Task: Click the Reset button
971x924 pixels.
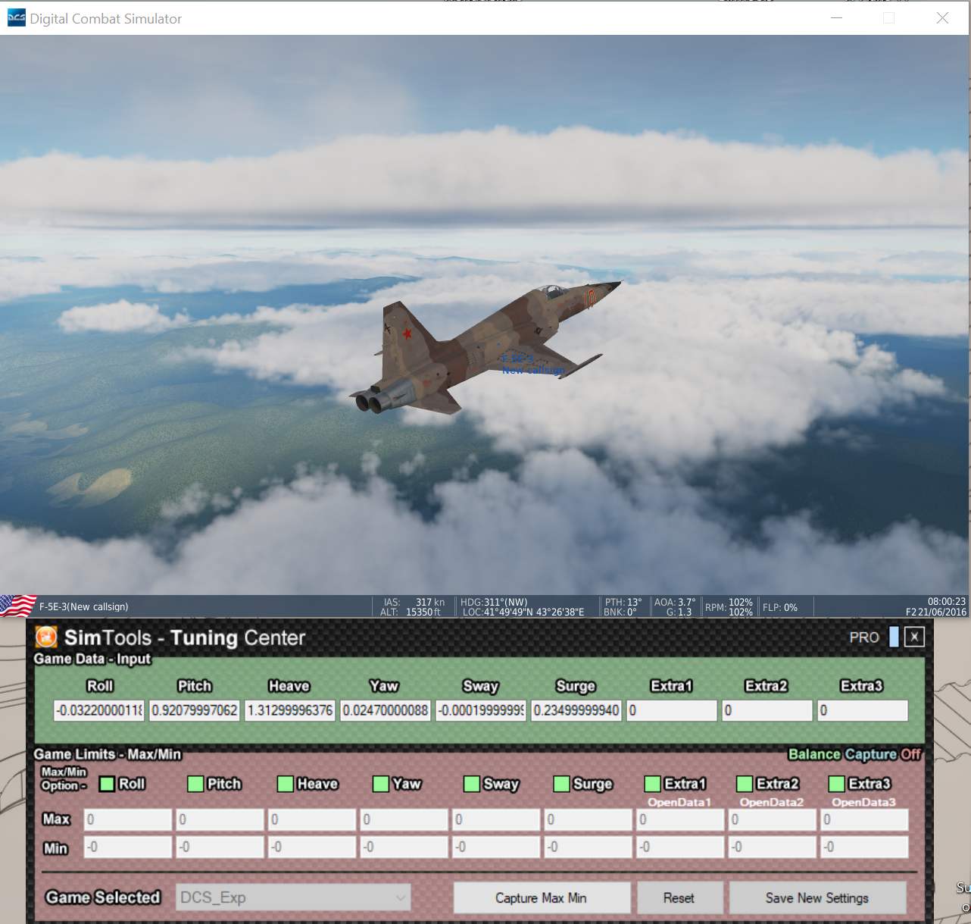Action: [679, 897]
